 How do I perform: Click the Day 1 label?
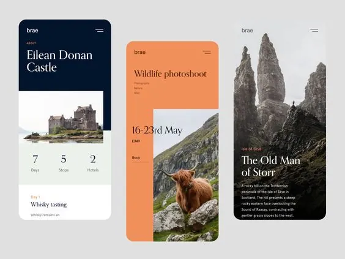(x=35, y=197)
